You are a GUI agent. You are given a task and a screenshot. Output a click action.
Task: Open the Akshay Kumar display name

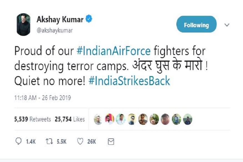[60, 19]
